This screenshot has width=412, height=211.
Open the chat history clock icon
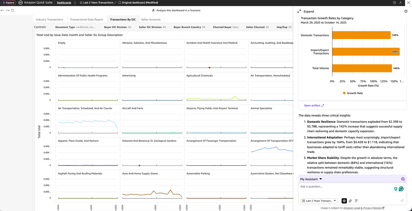click(x=406, y=12)
